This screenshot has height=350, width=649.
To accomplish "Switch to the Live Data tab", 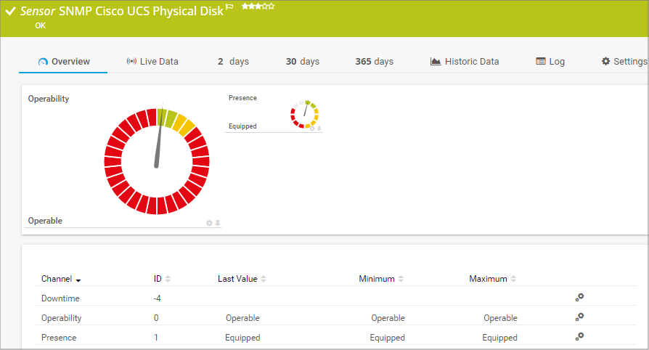I will [x=152, y=62].
